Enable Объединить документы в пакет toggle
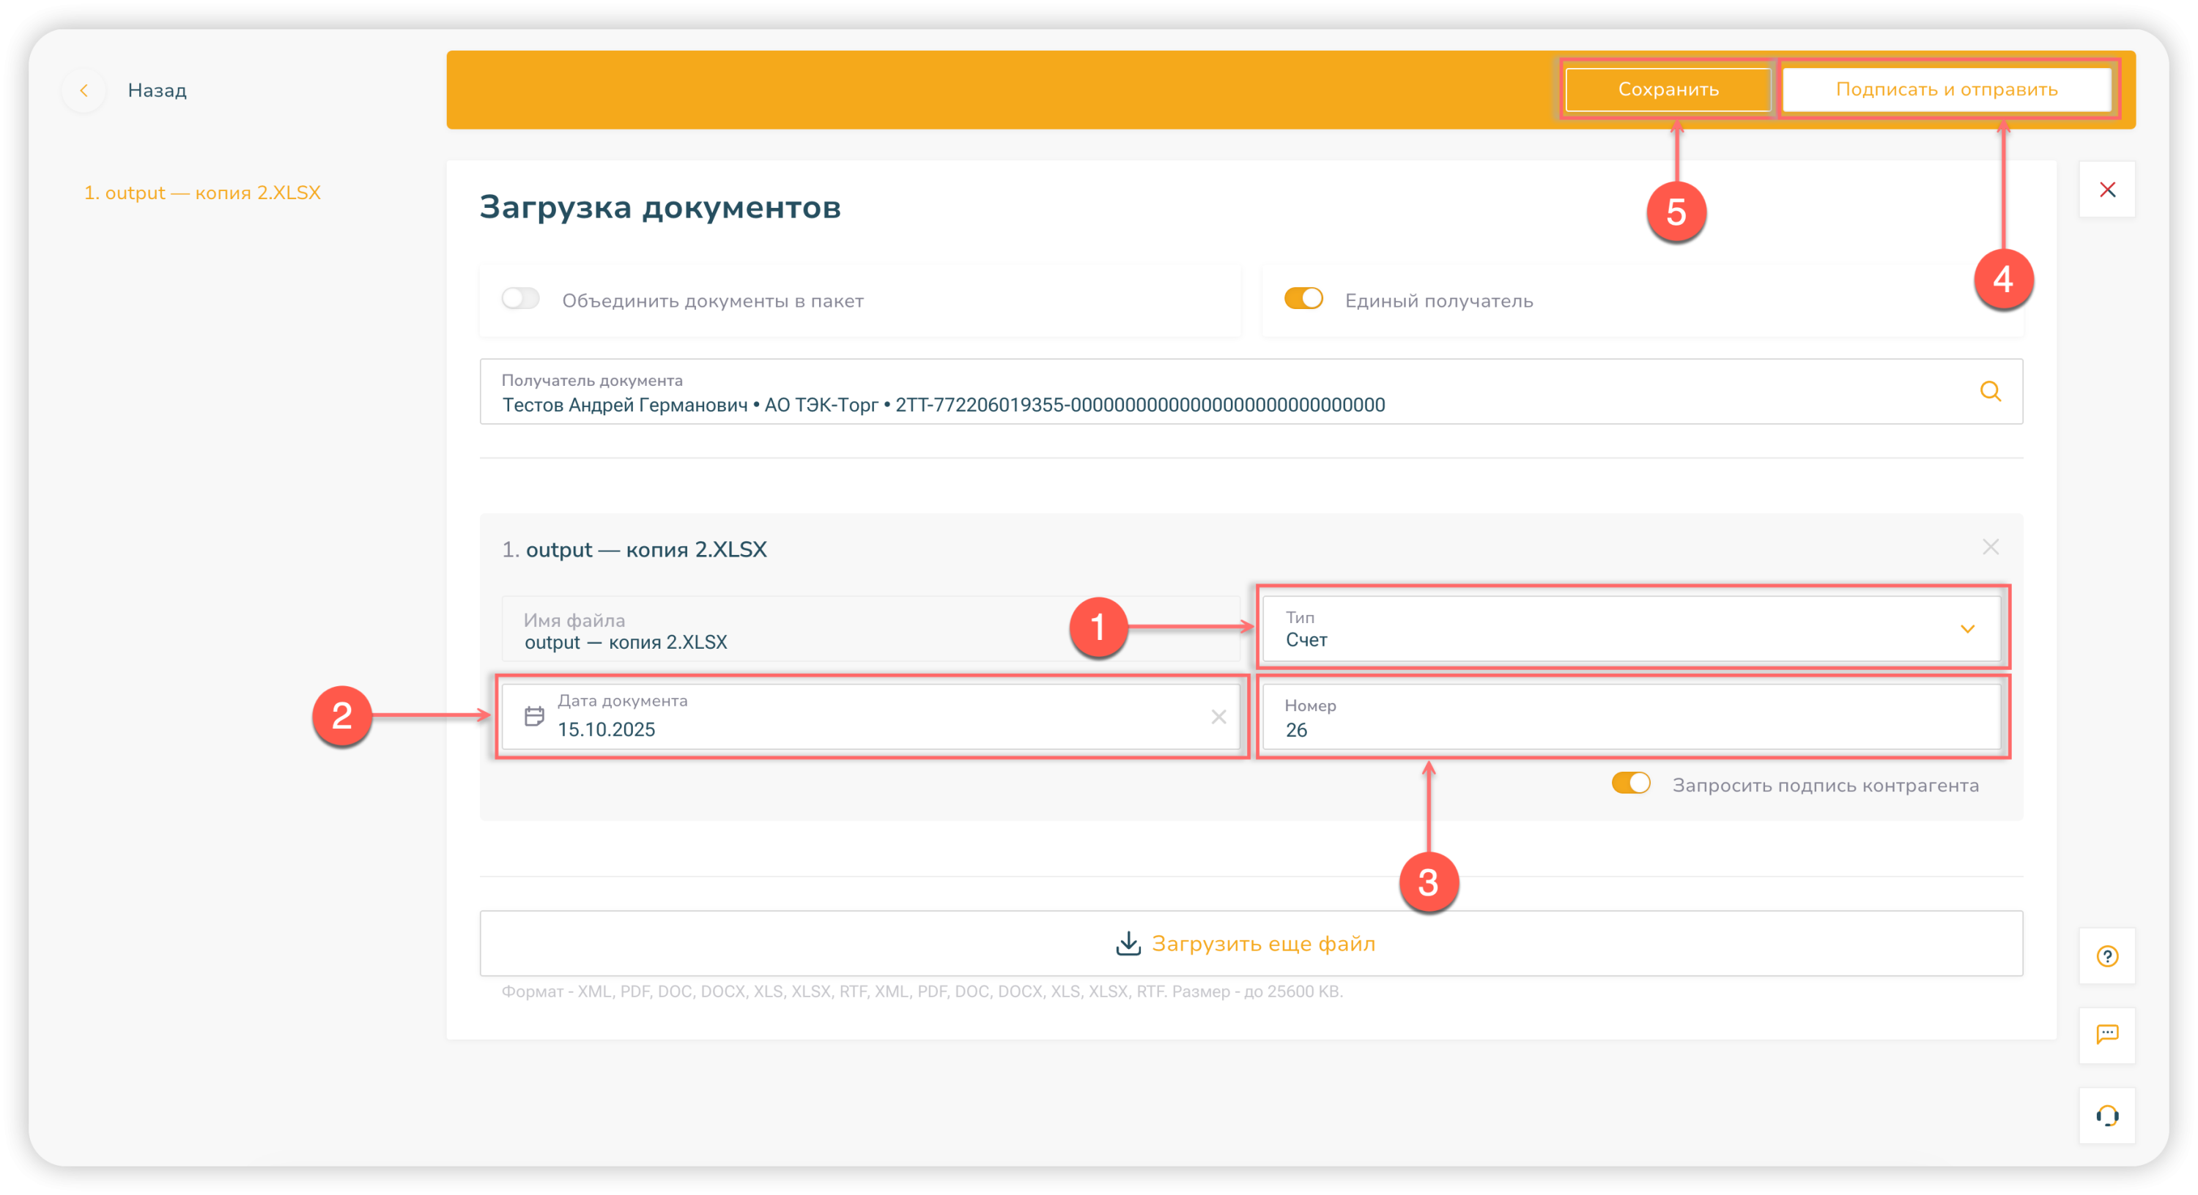 pyautogui.click(x=520, y=299)
